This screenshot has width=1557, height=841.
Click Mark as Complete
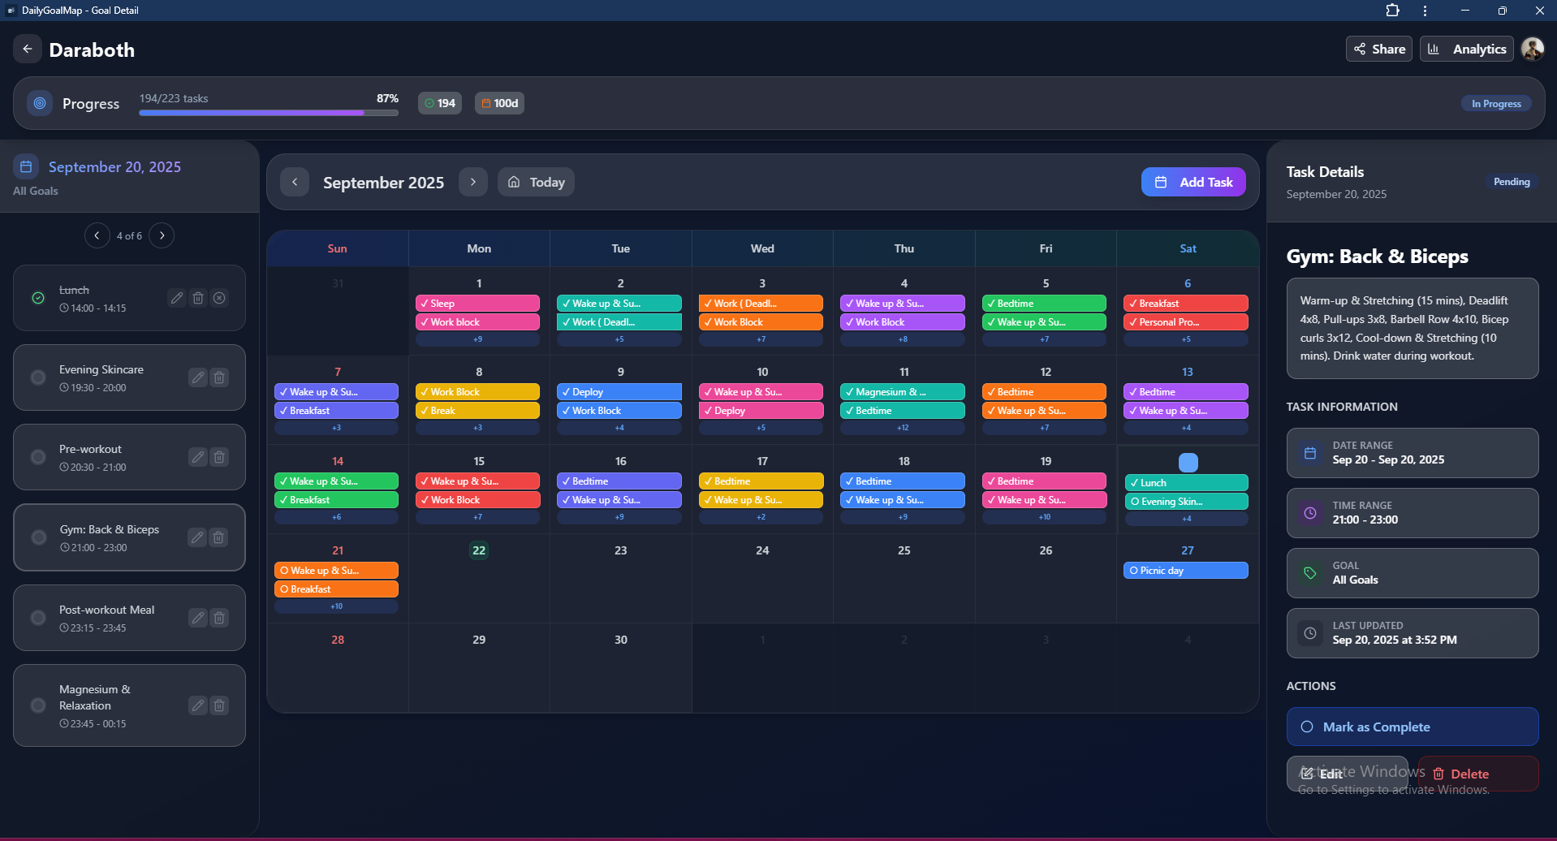[1412, 727]
